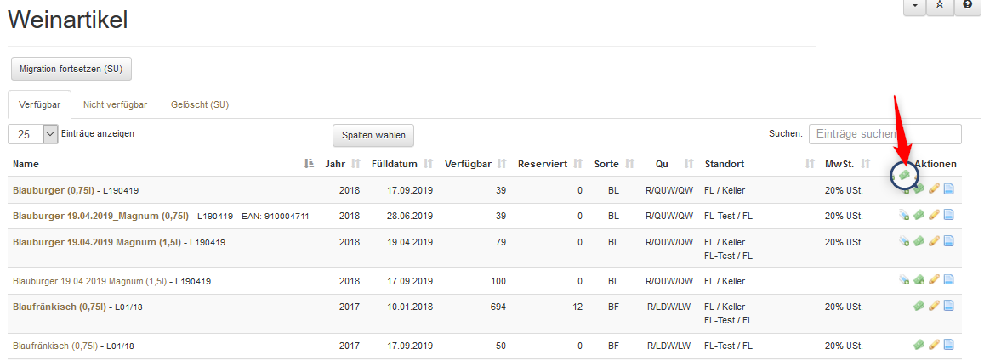Image resolution: width=984 pixels, height=360 pixels.
Task: Open the Gelöscht (SU) tab
Action: tap(200, 104)
